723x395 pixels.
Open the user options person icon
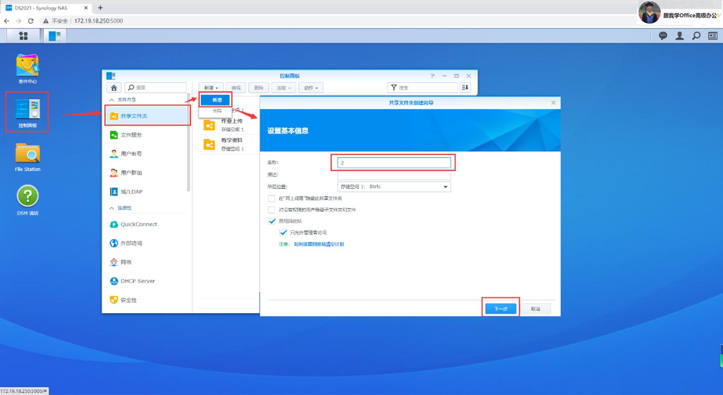coord(680,36)
